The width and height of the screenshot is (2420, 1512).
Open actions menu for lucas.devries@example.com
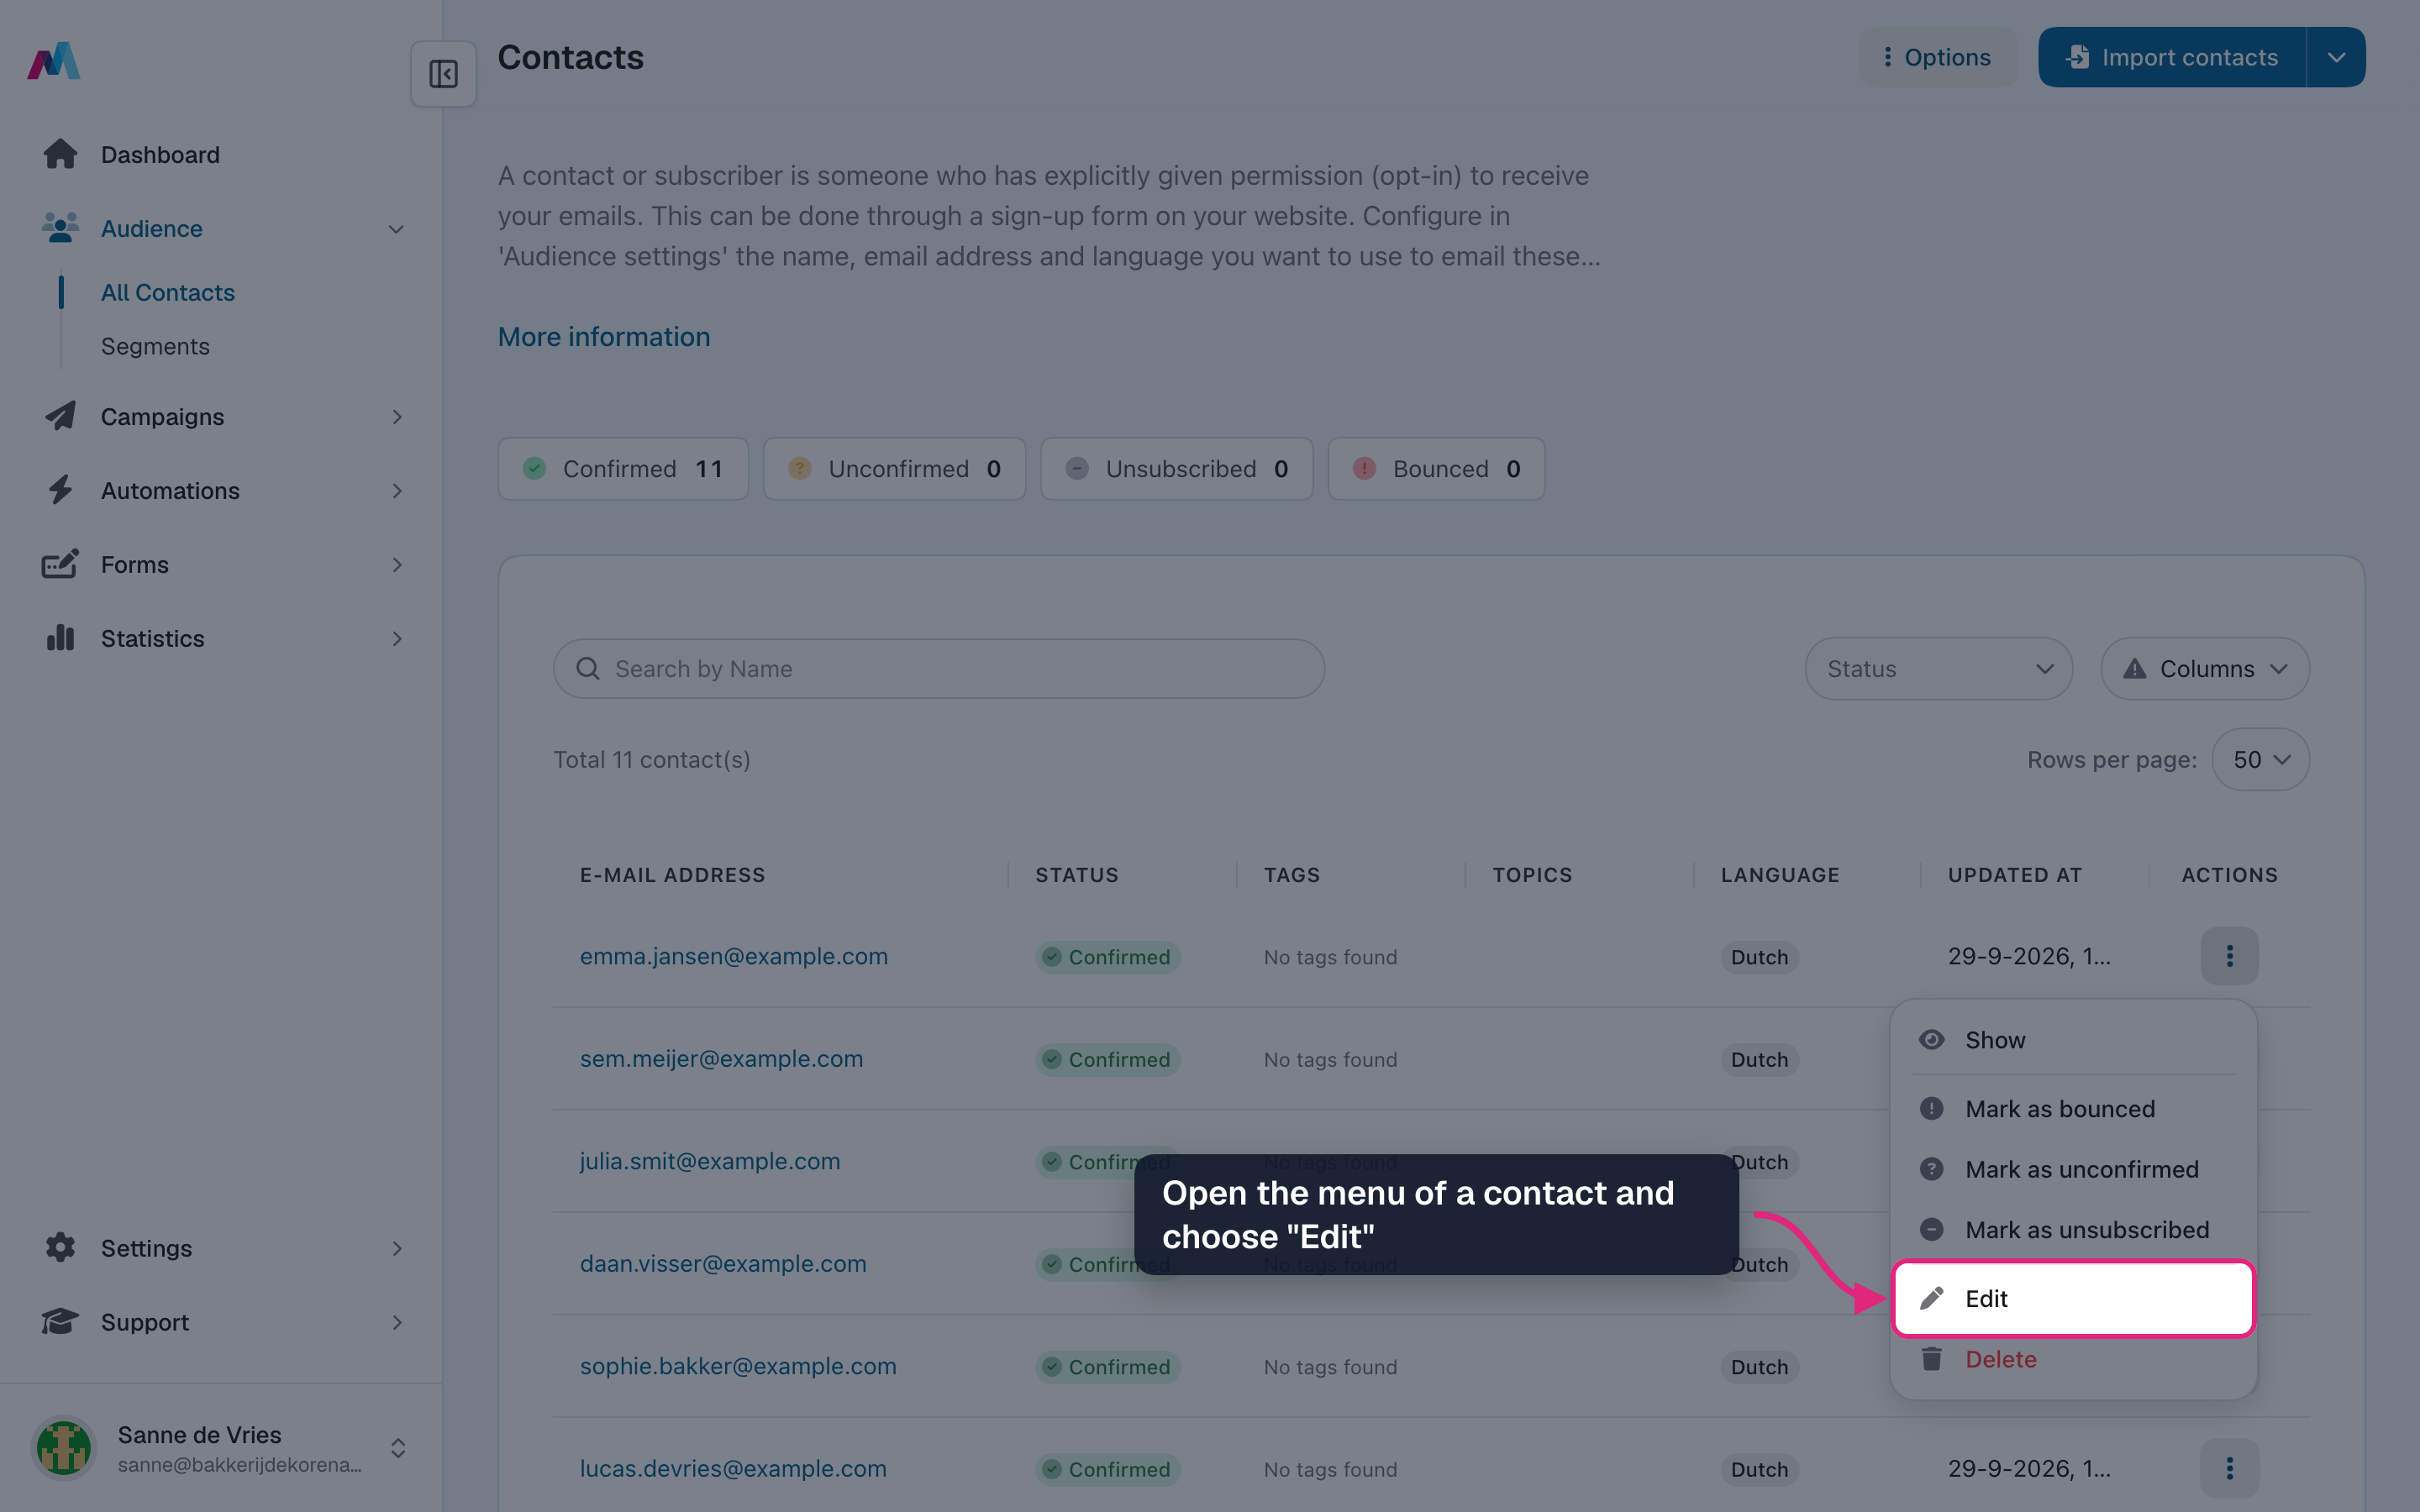(2229, 1468)
